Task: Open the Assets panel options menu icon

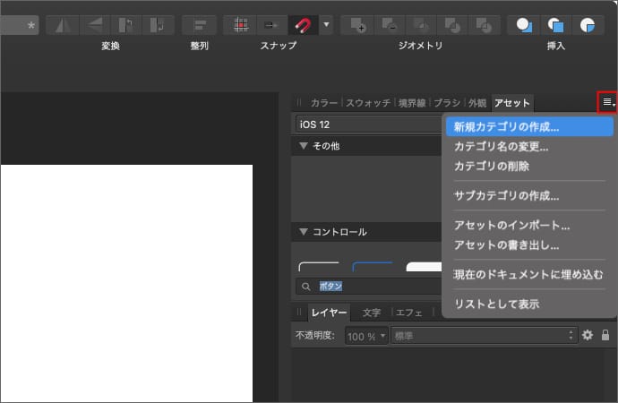Action: click(607, 103)
